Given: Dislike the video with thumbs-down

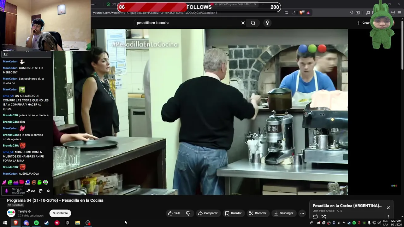Looking at the screenshot, I should tap(188, 213).
